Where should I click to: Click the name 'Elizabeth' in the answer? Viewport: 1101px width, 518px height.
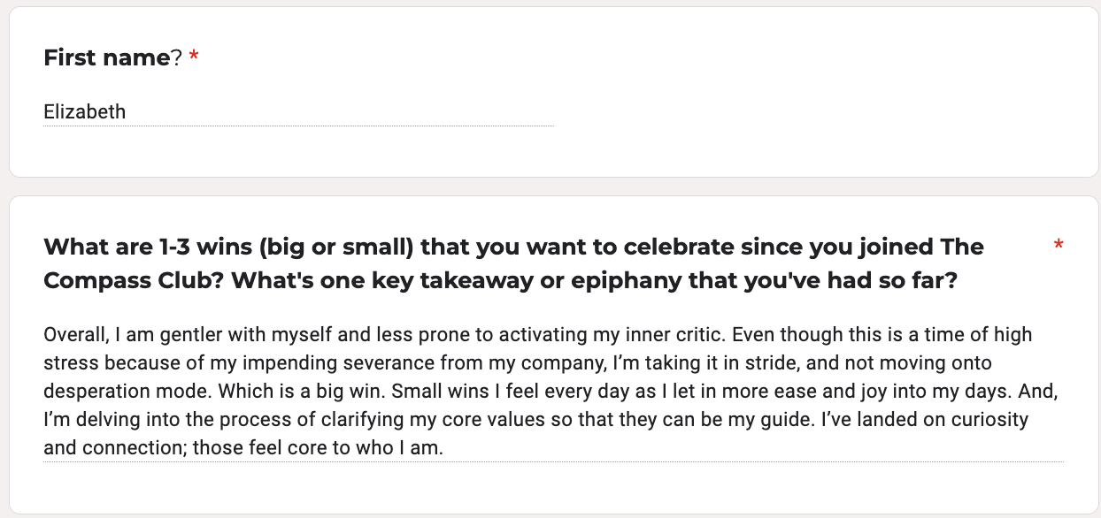[85, 112]
